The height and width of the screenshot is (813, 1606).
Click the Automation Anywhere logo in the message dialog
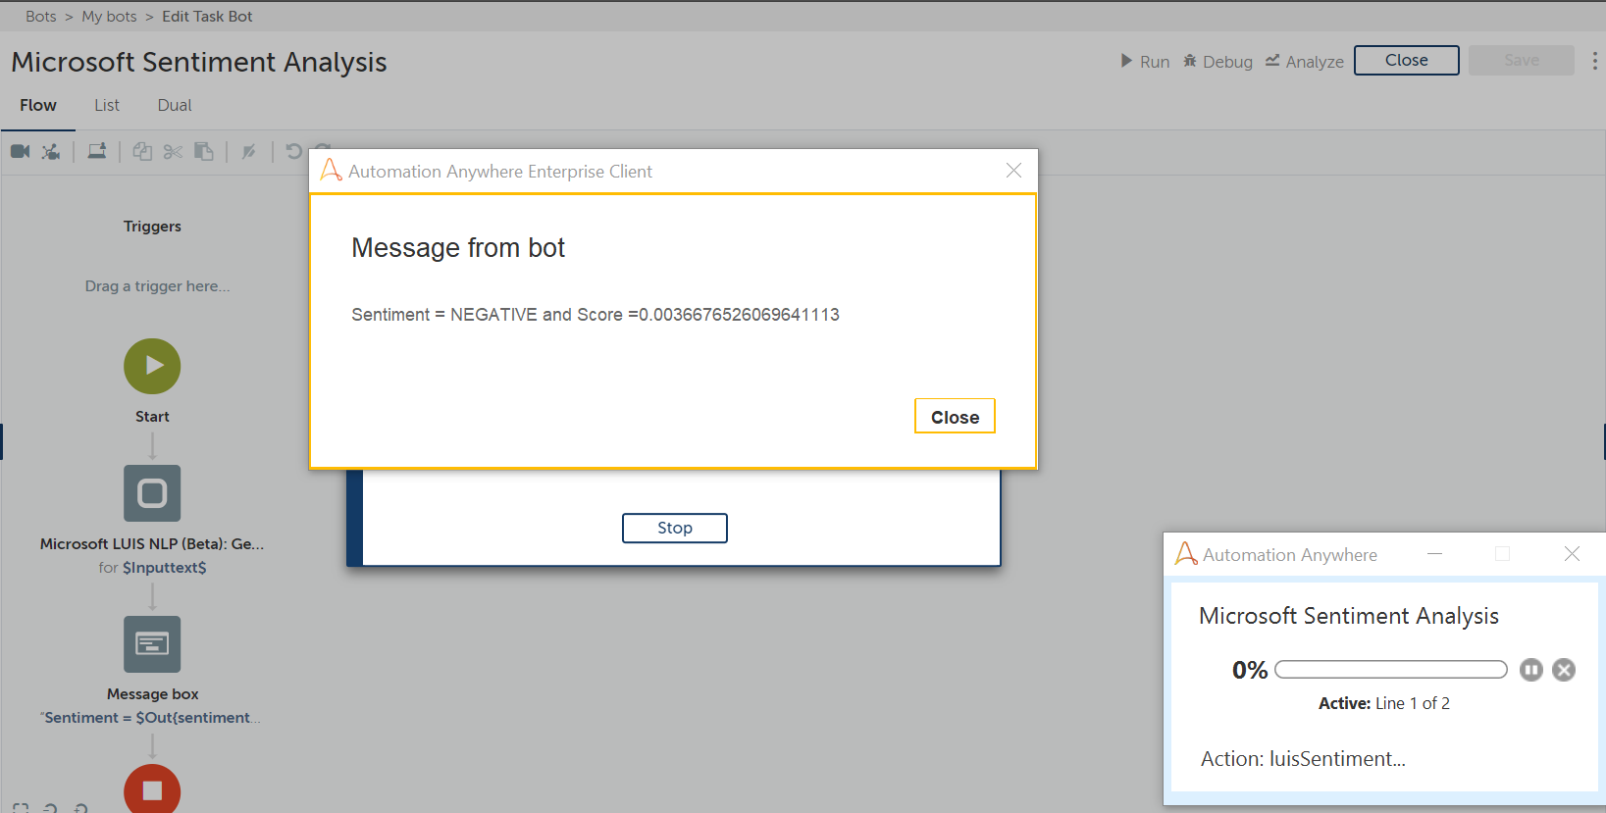point(331,170)
